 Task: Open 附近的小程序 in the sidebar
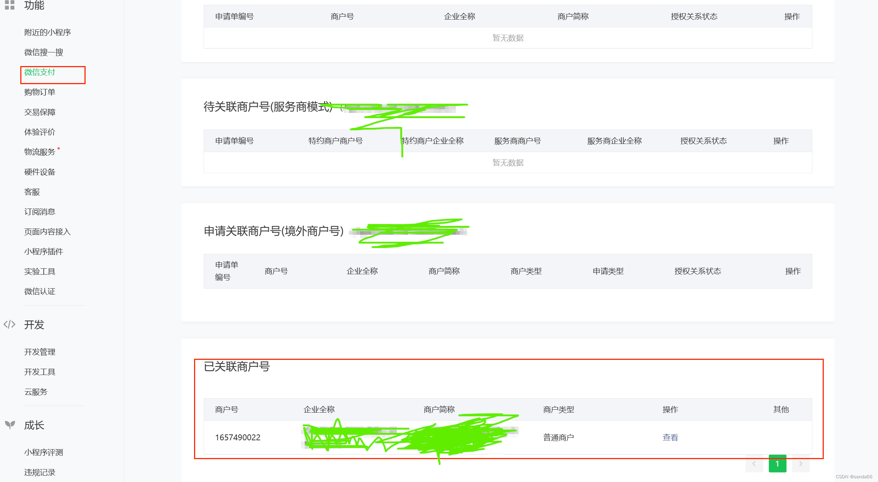coord(48,32)
